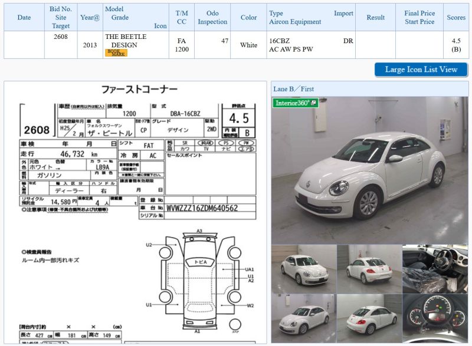Open the instrument cluster gauge thumbnail
The height and width of the screenshot is (346, 472).
435,318
